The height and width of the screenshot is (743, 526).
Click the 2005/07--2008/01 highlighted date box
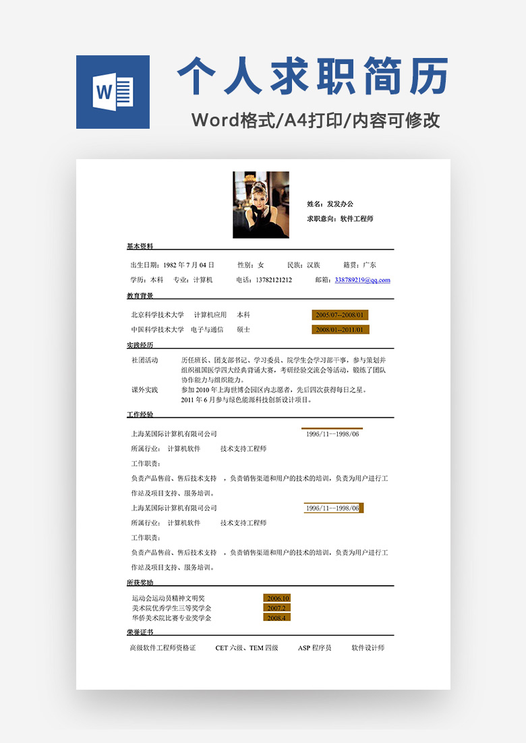[x=340, y=315]
